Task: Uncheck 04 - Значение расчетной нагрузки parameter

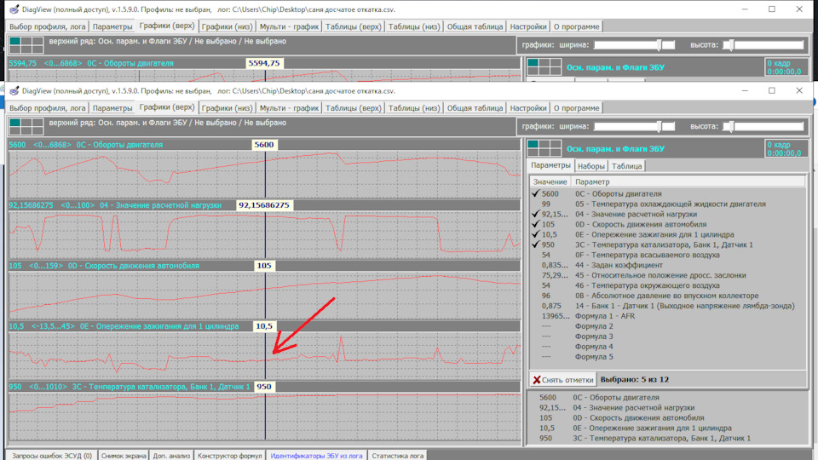Action: coord(536,214)
